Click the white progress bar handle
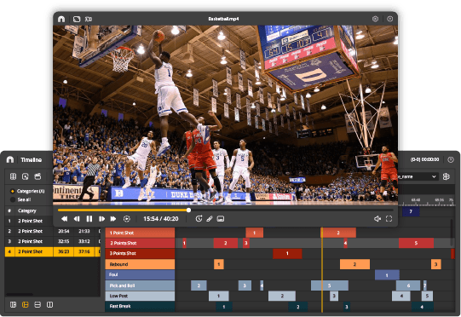 click(x=189, y=210)
